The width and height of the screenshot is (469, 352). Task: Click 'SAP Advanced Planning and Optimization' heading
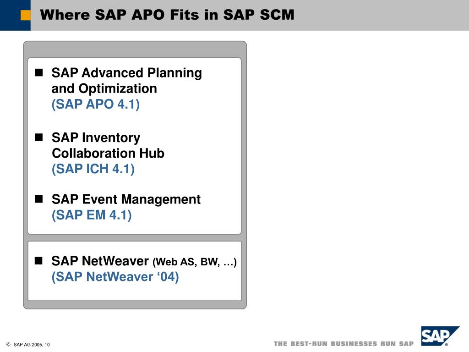(126, 81)
